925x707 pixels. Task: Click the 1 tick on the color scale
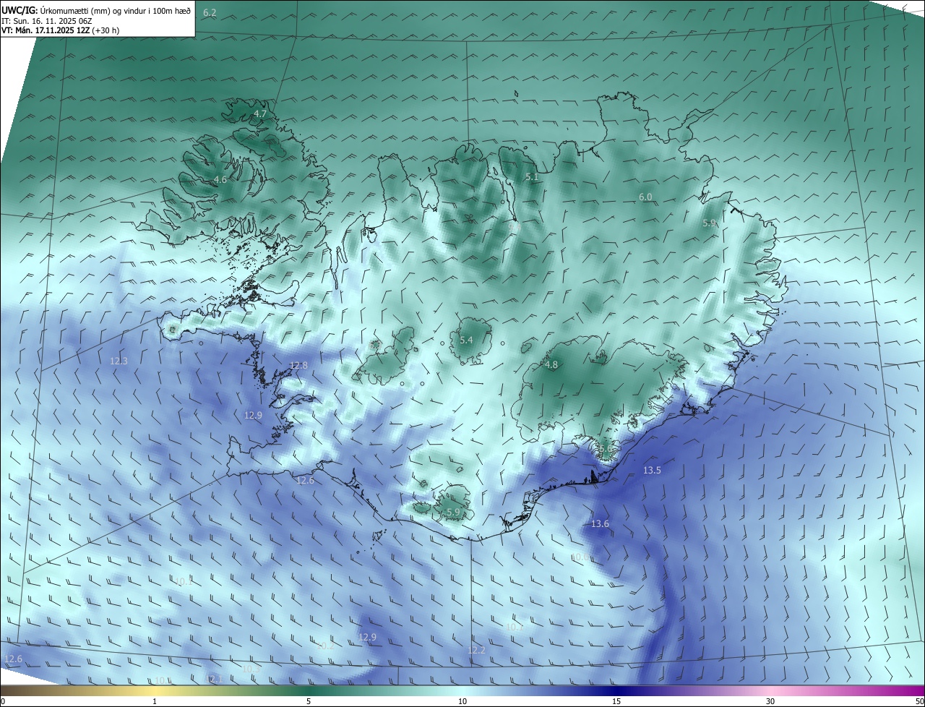pos(155,701)
